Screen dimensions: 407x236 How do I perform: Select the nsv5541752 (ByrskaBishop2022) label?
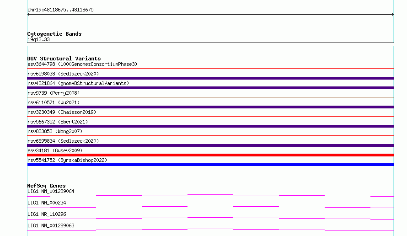pos(67,160)
